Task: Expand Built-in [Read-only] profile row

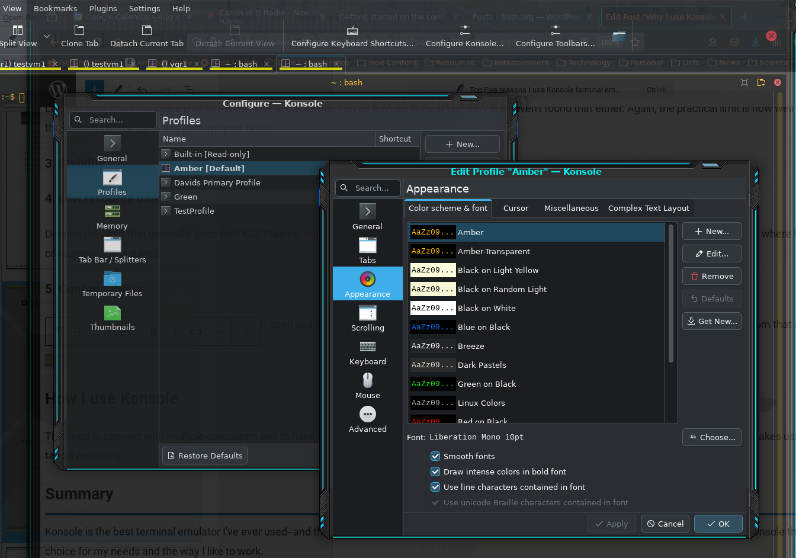Action: [x=166, y=154]
